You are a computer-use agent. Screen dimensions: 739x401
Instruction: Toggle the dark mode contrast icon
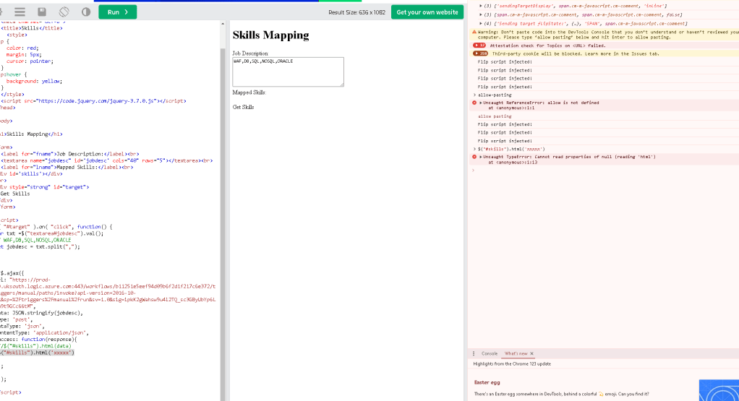click(86, 12)
